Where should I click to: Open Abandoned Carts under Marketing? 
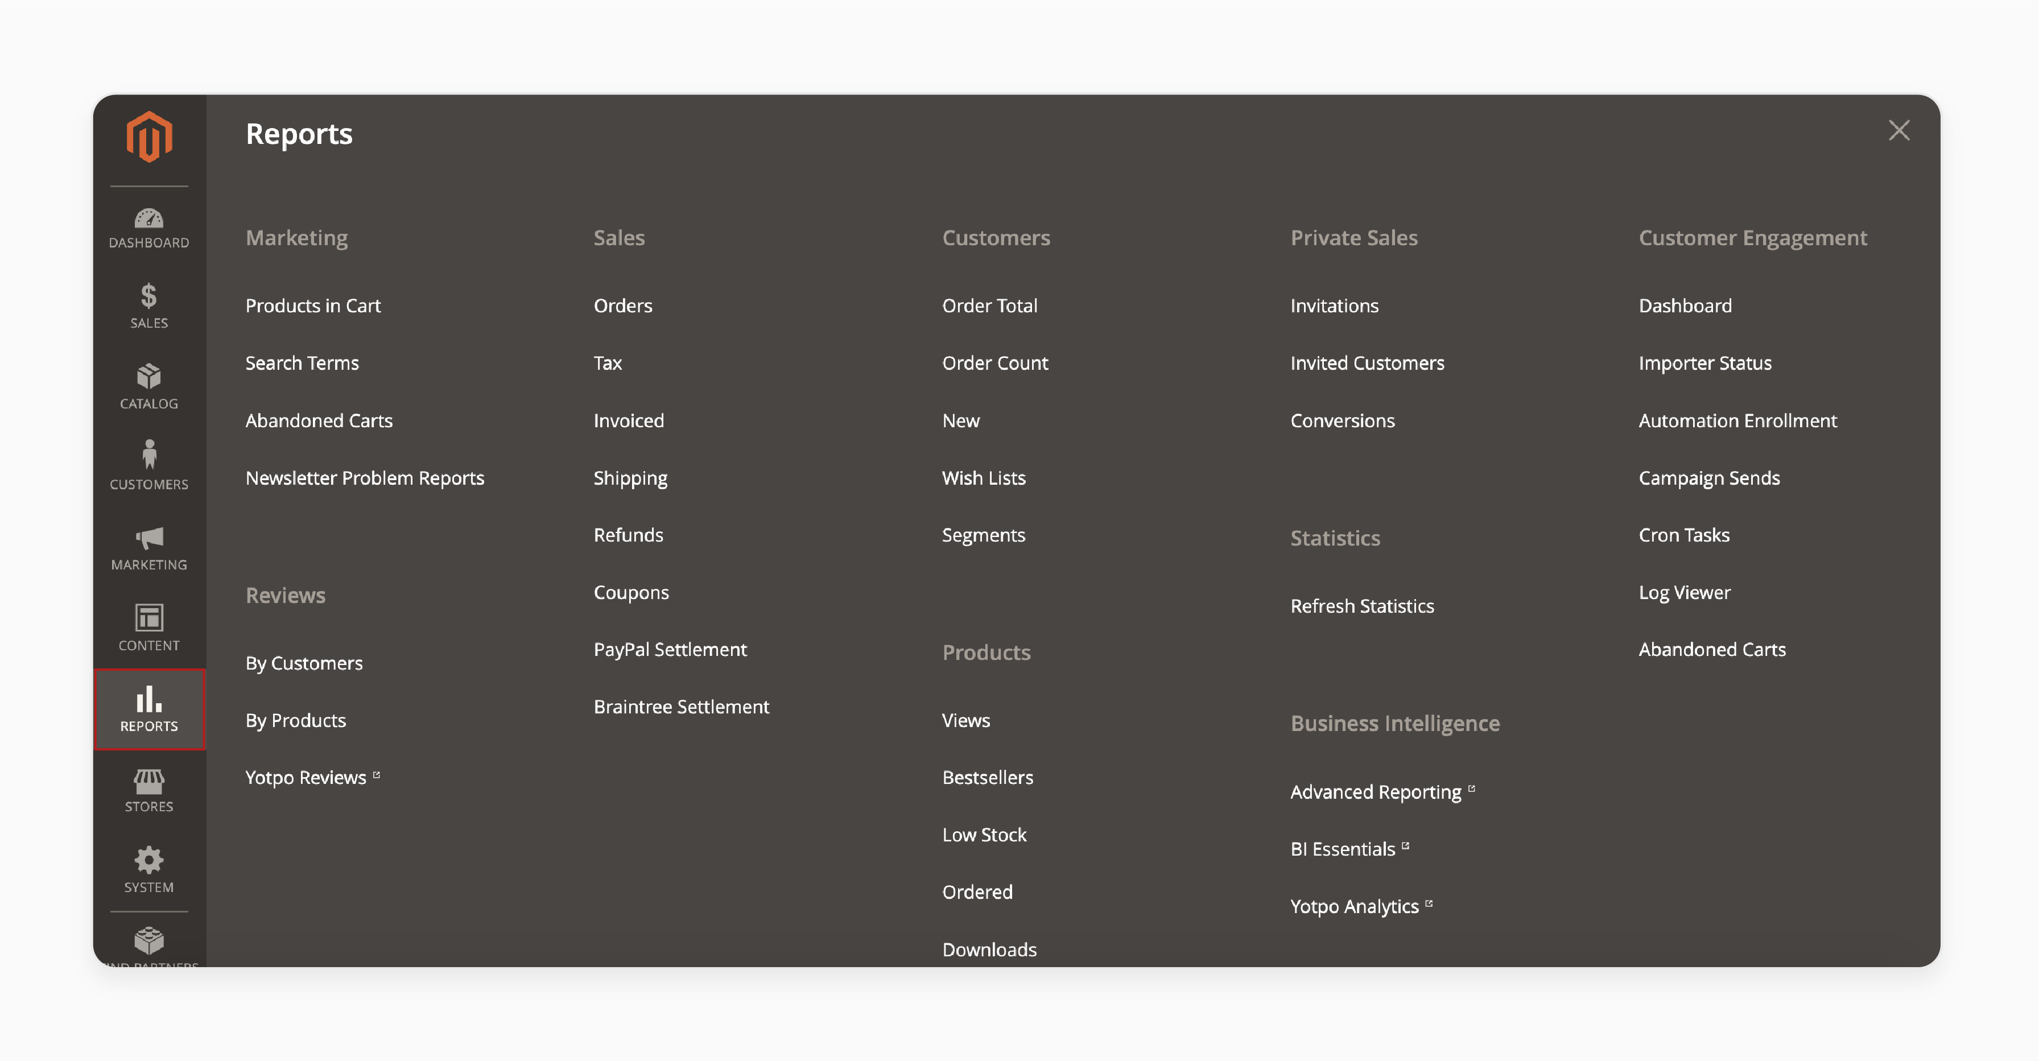(x=318, y=419)
